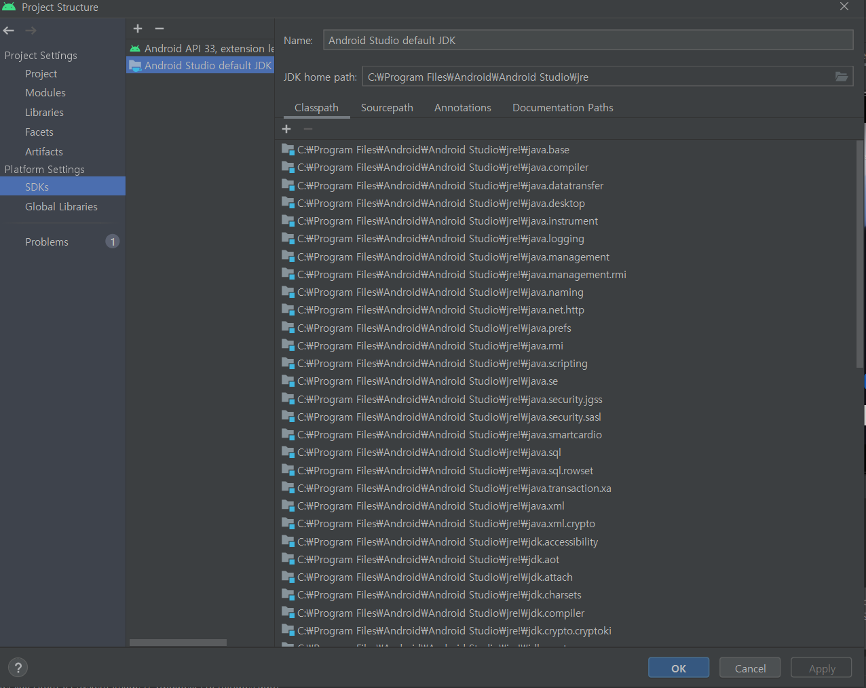Add classpath entry with plus icon

point(286,129)
